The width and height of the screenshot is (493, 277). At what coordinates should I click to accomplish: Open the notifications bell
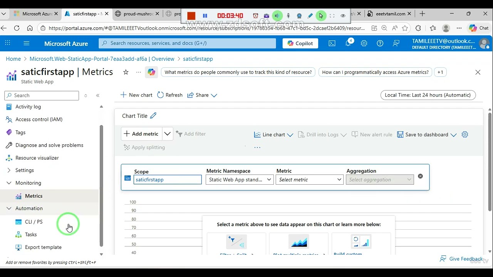tap(348, 43)
